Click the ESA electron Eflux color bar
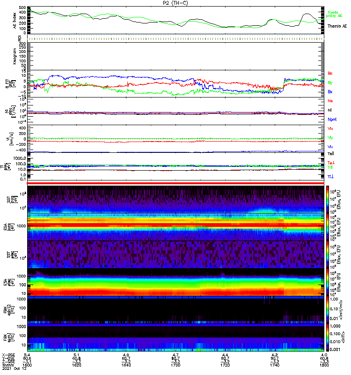This screenshot has width=351, height=375. click(328, 282)
